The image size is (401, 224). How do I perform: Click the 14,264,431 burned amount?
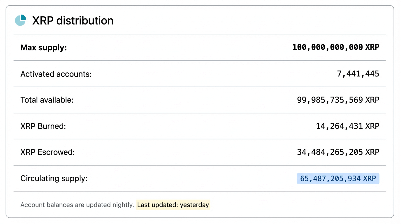pyautogui.click(x=339, y=126)
